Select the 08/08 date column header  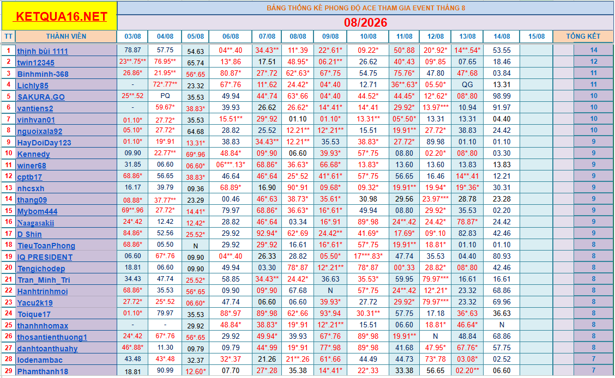(x=298, y=36)
